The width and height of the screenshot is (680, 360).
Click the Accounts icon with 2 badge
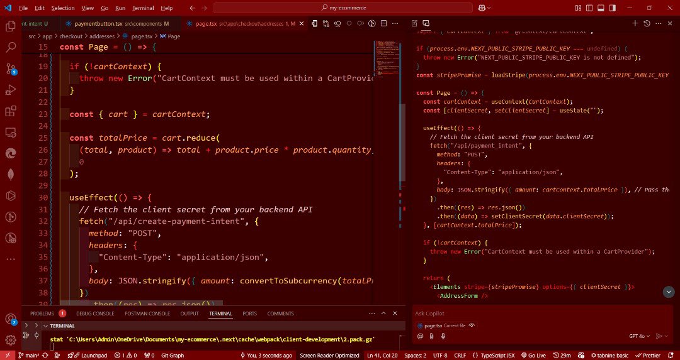pyautogui.click(x=11, y=319)
